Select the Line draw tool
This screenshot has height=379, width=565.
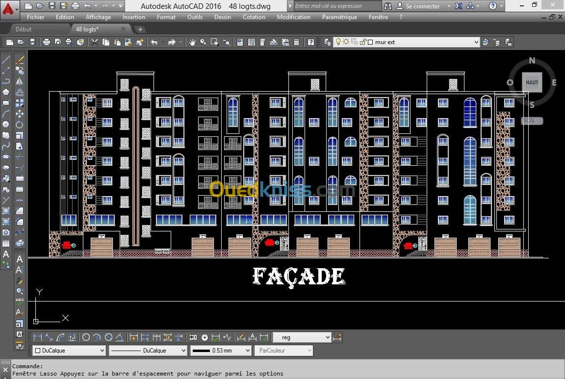(x=6, y=60)
